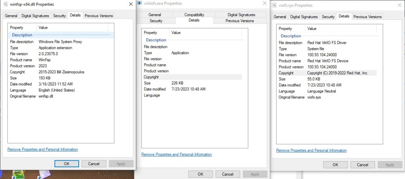Click OK in viofs.sys Properties

click(335, 164)
